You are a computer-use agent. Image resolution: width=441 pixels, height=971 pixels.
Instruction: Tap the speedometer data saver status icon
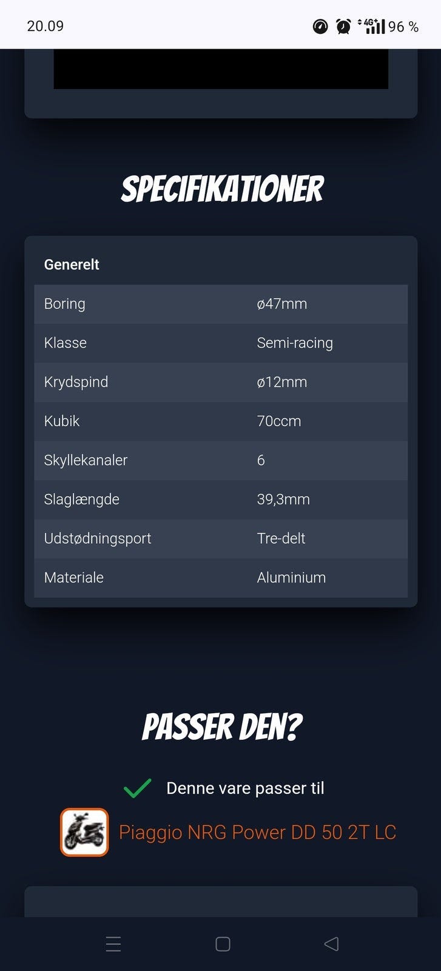320,26
